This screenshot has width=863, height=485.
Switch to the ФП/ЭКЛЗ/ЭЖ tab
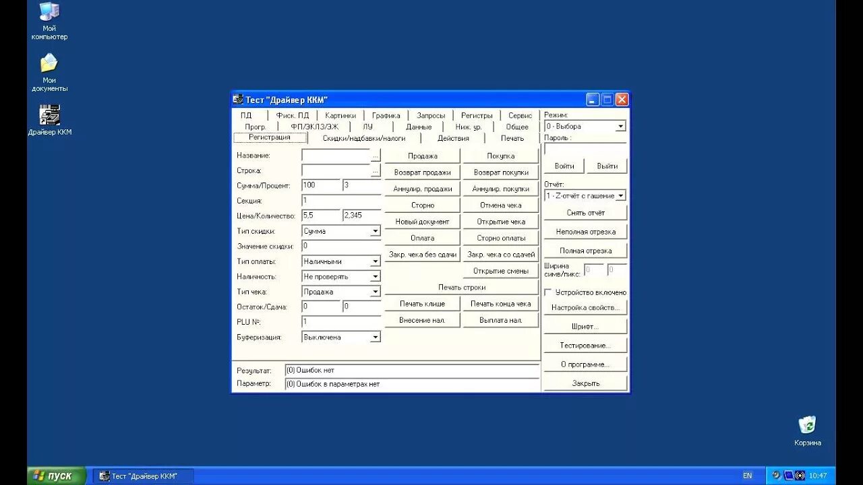point(314,126)
